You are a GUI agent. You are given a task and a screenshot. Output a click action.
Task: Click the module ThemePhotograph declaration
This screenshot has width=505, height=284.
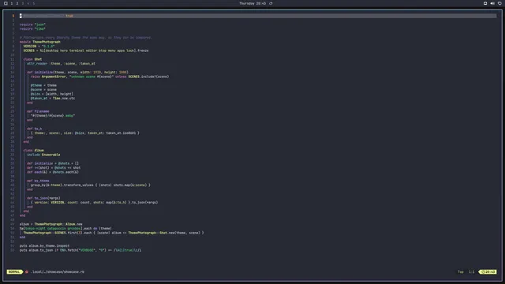tap(40, 42)
